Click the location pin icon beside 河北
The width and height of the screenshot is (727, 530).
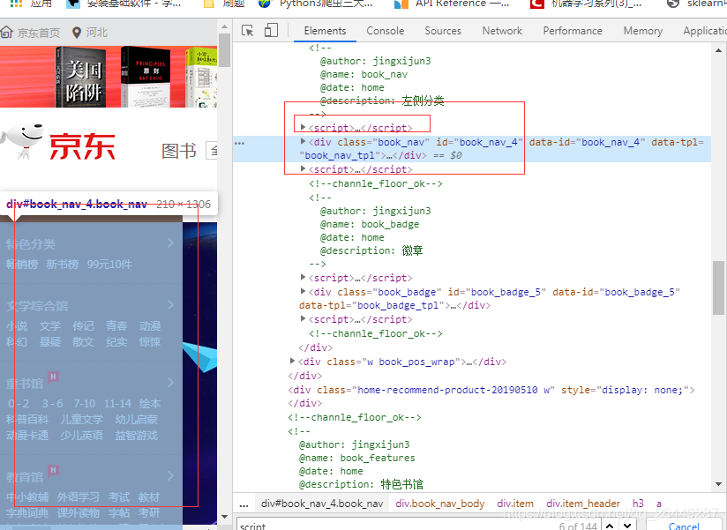pos(77,33)
